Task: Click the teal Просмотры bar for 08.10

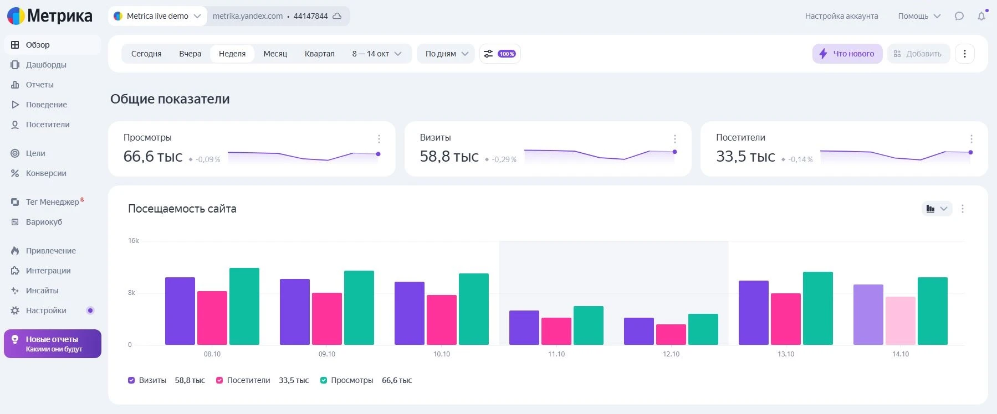Action: [x=244, y=306]
